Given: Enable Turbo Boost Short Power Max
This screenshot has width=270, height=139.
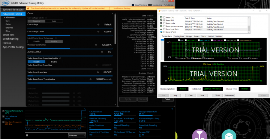Looking at the screenshot, I should click(54, 62).
